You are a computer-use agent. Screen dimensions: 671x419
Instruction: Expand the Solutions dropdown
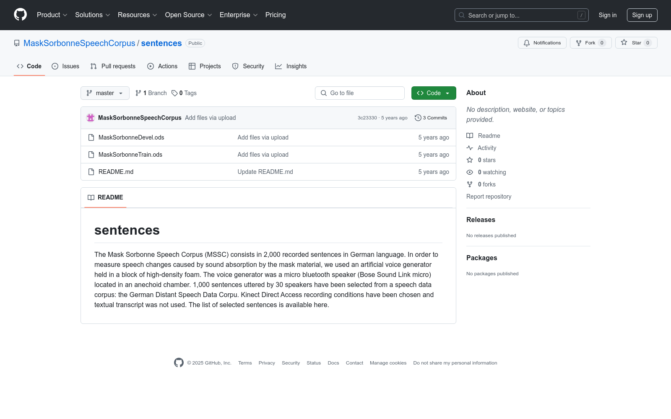[93, 15]
